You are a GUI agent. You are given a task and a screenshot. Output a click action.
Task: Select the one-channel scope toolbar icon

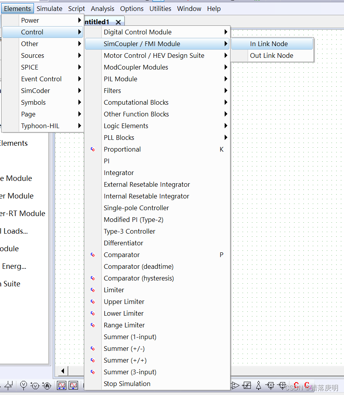pyautogui.click(x=73, y=385)
